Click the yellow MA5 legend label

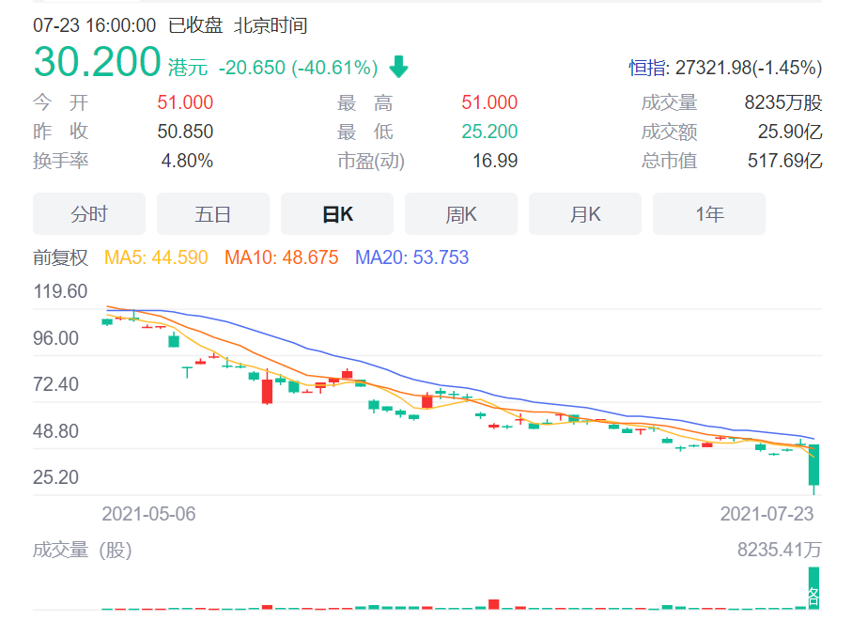[156, 257]
